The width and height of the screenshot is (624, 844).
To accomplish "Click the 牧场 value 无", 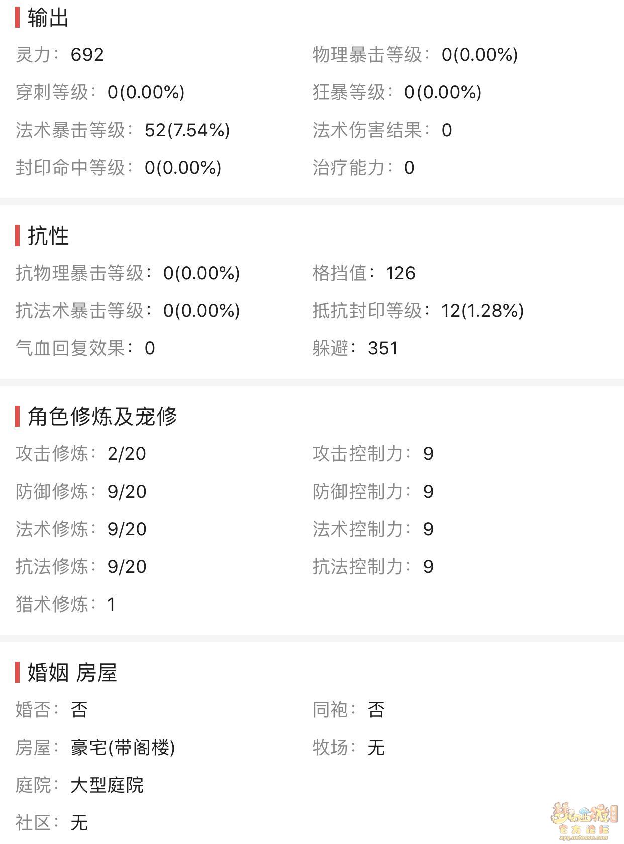I will point(376,748).
